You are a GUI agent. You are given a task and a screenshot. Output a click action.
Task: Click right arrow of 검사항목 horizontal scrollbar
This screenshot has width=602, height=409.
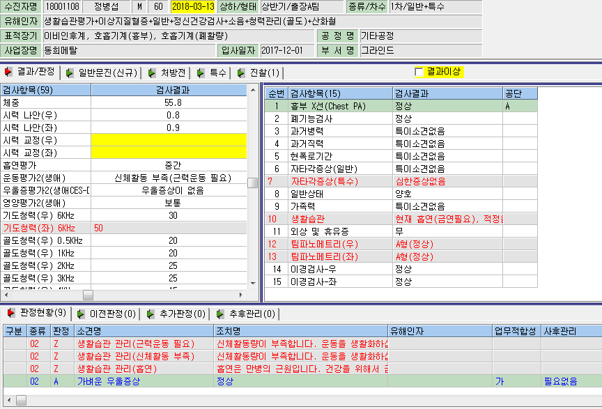coord(240,295)
